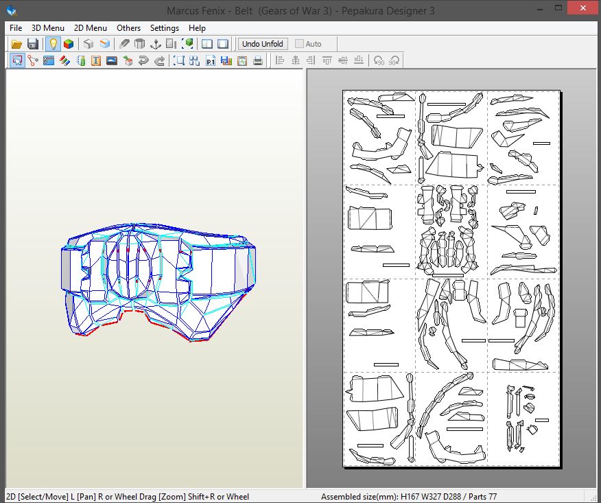Switch to split two-pane window layout icon
Viewport: 601px width, 503px height.
(x=207, y=44)
